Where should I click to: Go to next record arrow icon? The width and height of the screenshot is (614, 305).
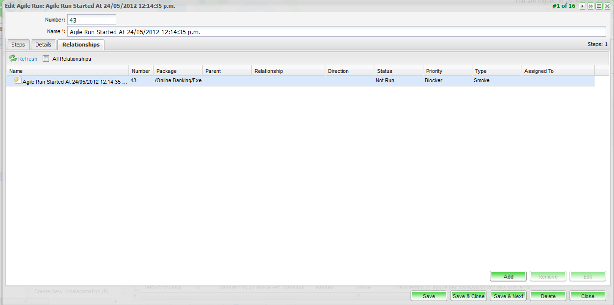tap(582, 6)
